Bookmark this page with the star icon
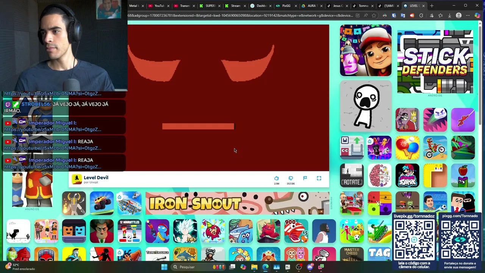485x273 pixels. coord(374,16)
